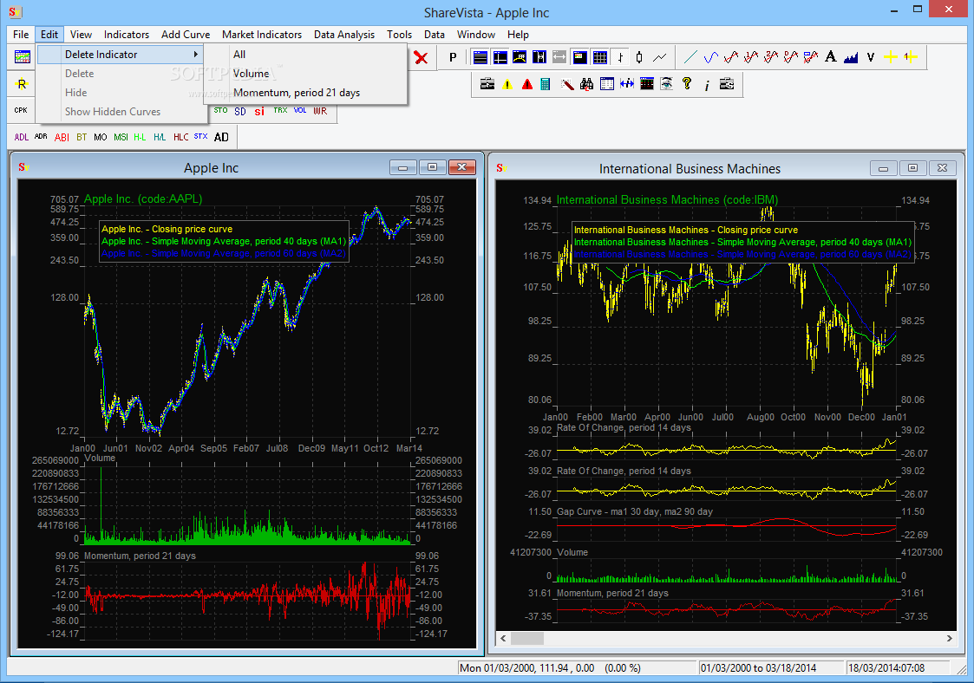Maximize the International Business Machines window

(x=912, y=167)
